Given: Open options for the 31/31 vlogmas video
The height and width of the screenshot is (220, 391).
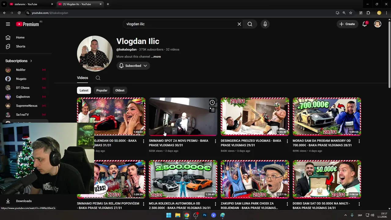Looking at the screenshot, I should (144, 141).
